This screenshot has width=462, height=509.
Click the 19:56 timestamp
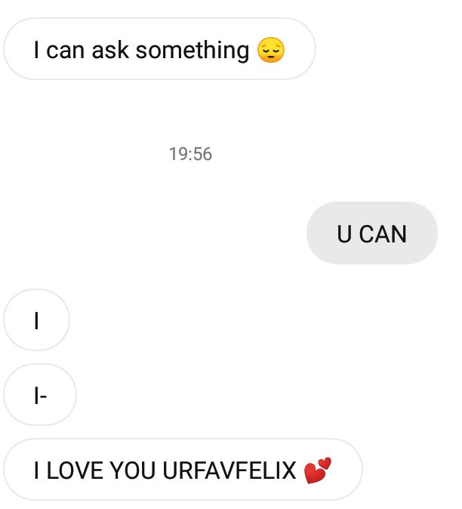190,154
